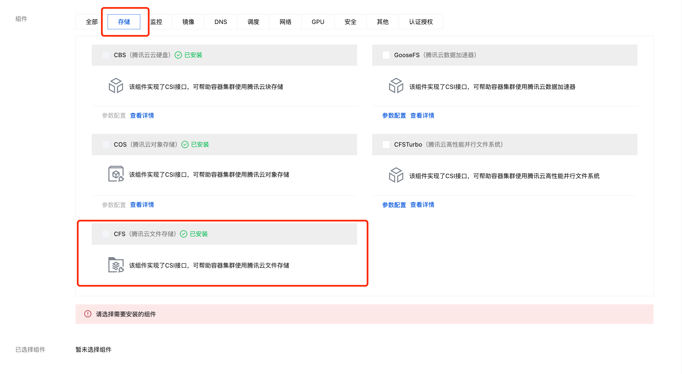Click the CBS cube component icon
This screenshot has height=374, width=682.
click(x=116, y=86)
